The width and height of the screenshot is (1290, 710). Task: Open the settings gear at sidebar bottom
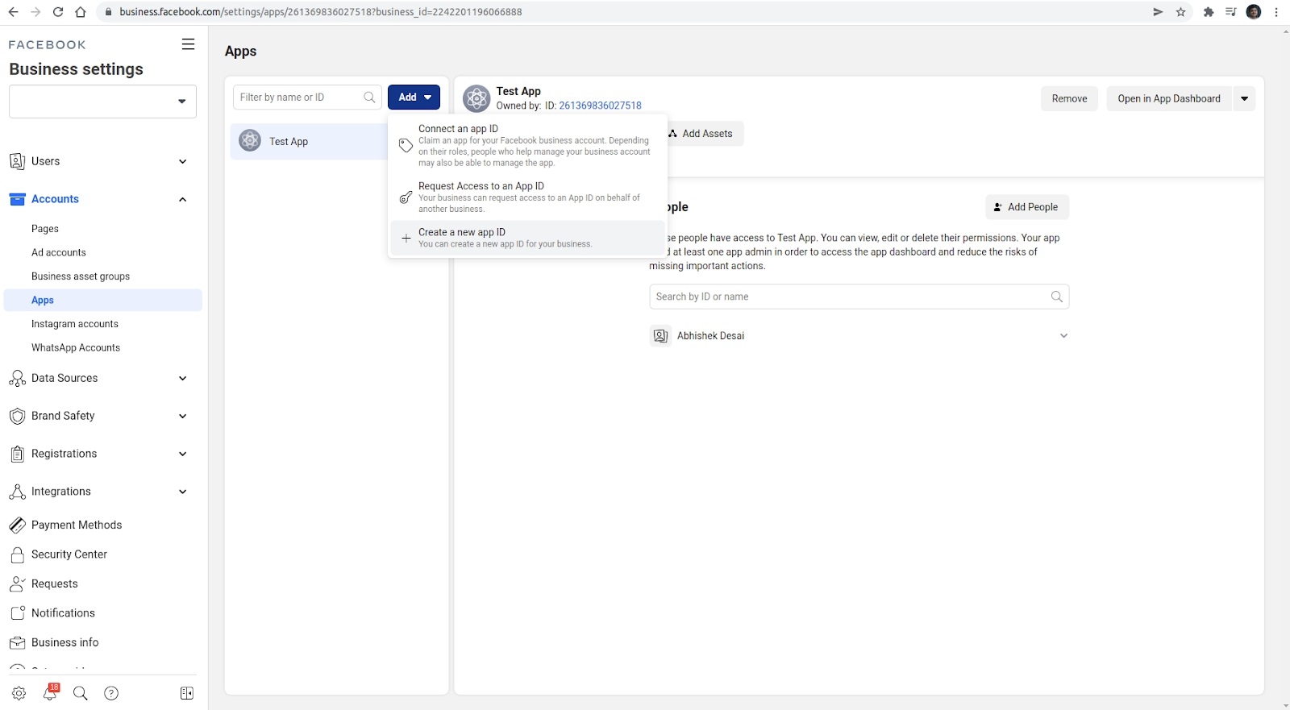point(19,693)
